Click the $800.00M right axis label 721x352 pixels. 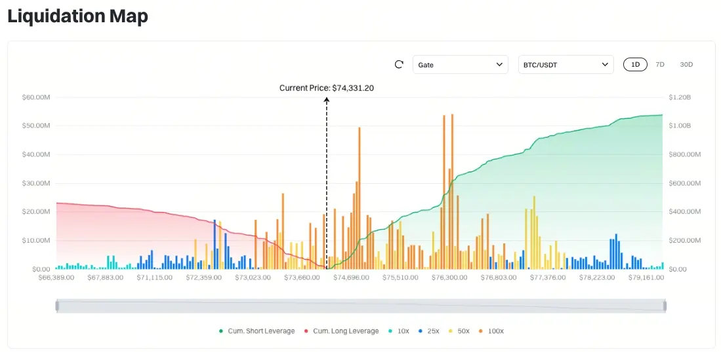685,154
